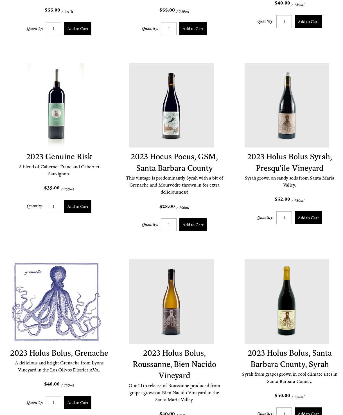Add Hocus Pocus GSM to cart
Image resolution: width=343 pixels, height=415 pixels.
[193, 225]
